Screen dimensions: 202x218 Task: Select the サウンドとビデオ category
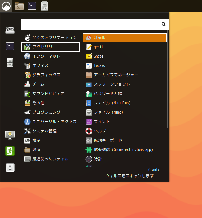point(50,94)
